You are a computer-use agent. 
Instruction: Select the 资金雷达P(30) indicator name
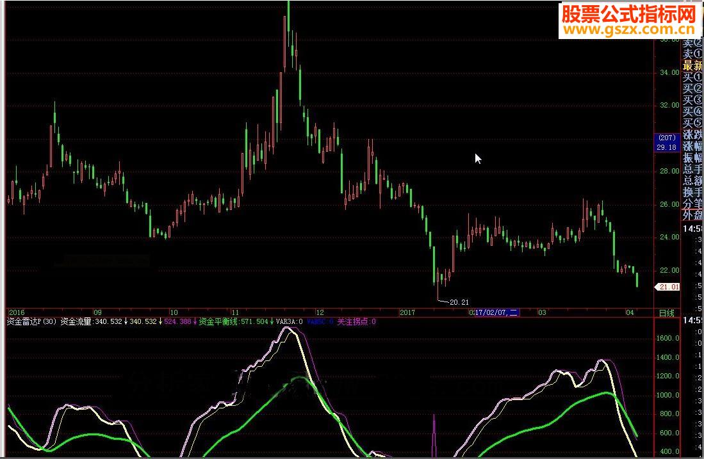(x=32, y=322)
